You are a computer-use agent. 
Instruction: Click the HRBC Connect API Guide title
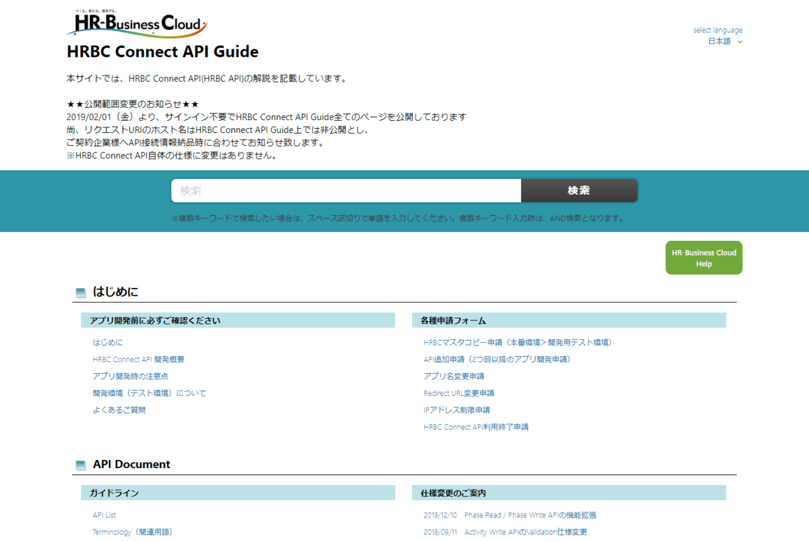pyautogui.click(x=162, y=52)
